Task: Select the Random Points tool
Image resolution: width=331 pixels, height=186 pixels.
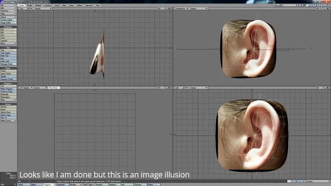Action: click(x=8, y=79)
